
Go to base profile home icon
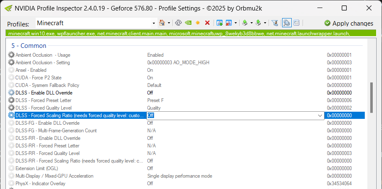pos(162,23)
